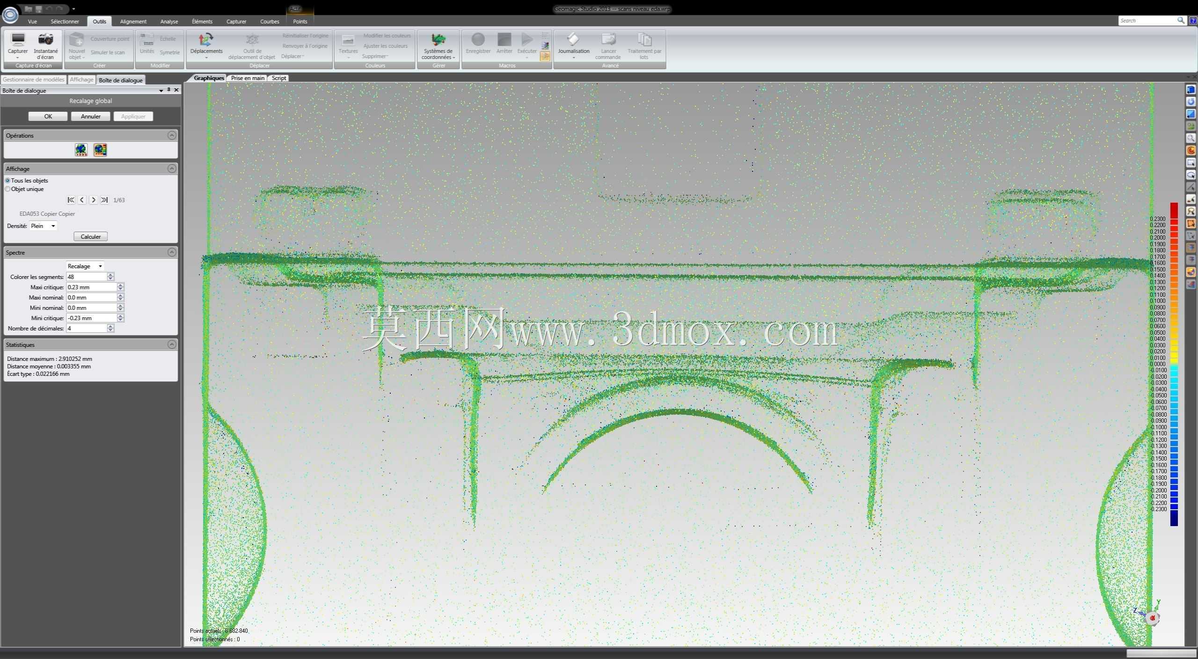Click the magnifier zoom-fit icon in right toolbar
Viewport: 1198px width, 659px height.
1191,138
